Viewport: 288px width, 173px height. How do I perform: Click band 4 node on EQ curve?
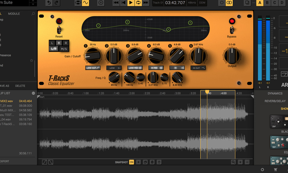click(x=168, y=29)
